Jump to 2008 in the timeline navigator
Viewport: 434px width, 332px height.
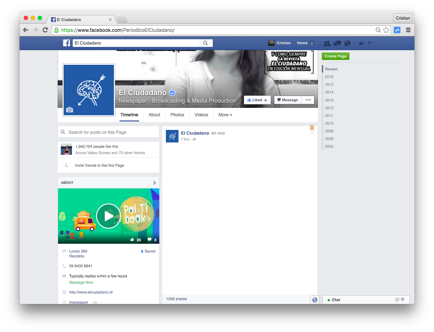pyautogui.click(x=329, y=139)
